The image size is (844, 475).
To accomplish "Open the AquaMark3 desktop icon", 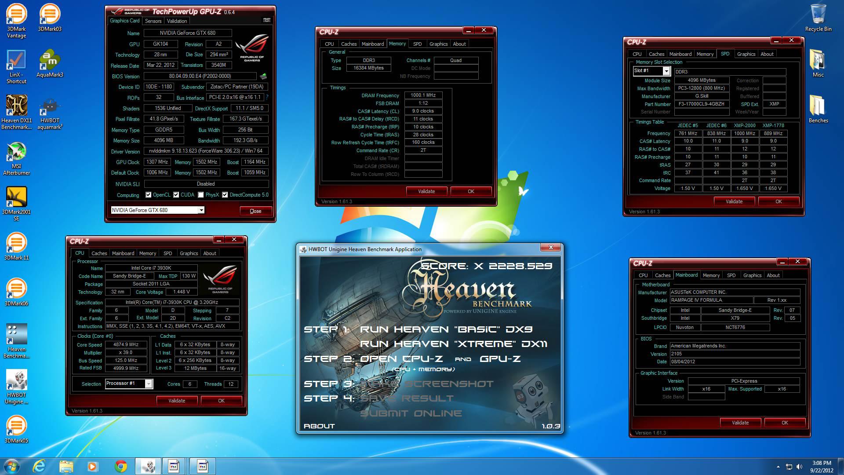I will 50,63.
